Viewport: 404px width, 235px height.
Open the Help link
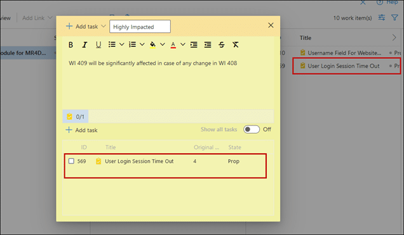pos(387,3)
